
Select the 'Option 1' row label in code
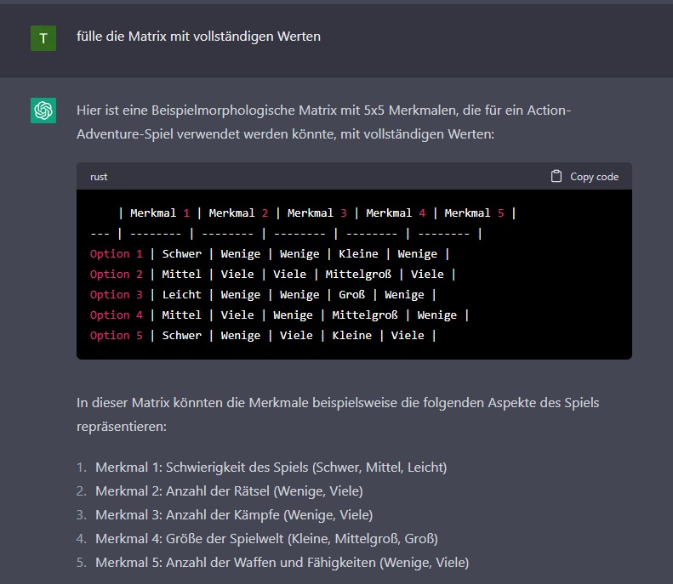tap(110, 253)
